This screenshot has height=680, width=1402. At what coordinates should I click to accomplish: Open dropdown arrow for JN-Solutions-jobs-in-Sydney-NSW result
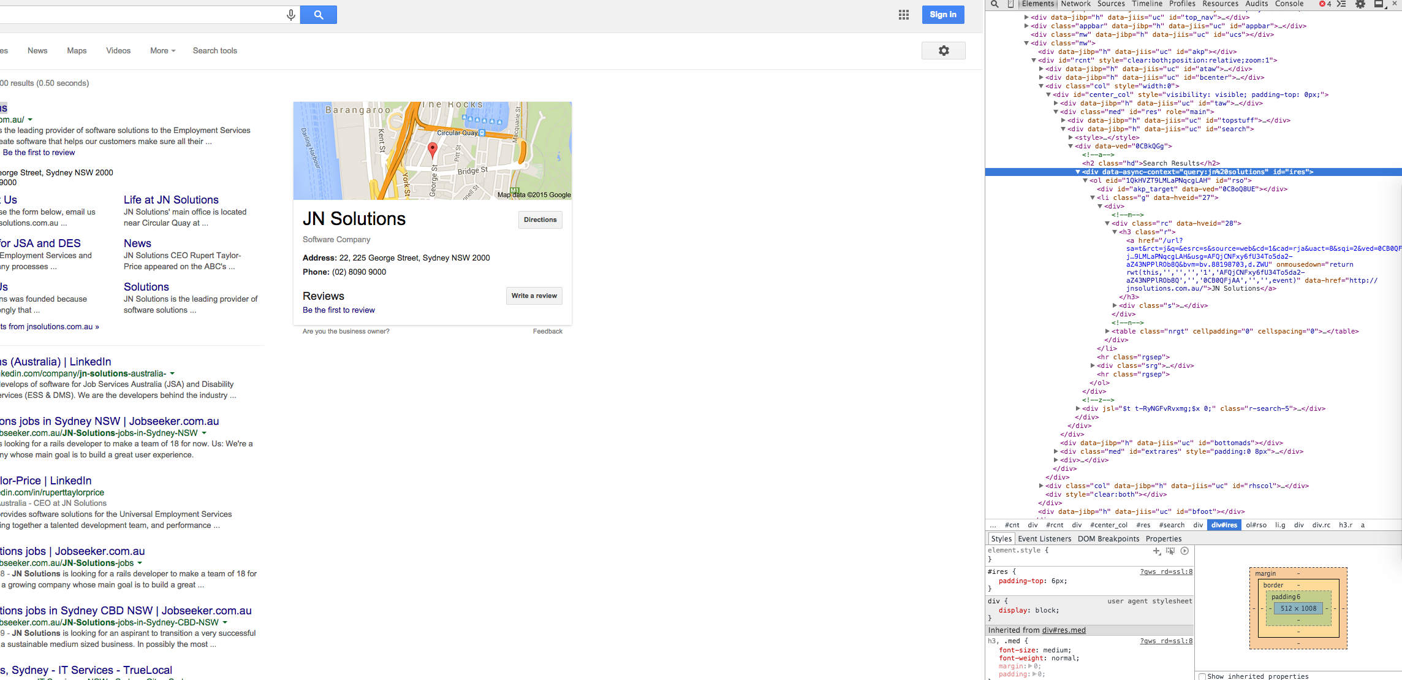204,433
